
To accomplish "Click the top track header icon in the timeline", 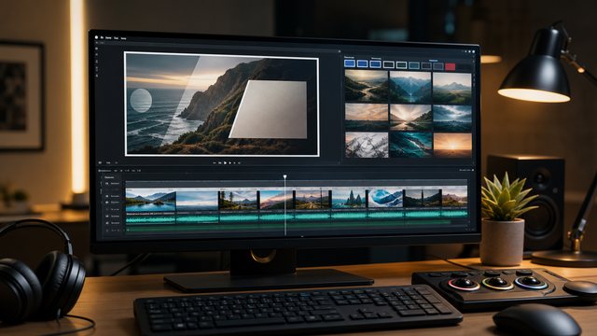I will point(107,184).
